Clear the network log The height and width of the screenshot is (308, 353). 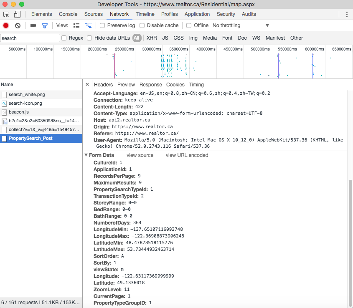(x=18, y=25)
